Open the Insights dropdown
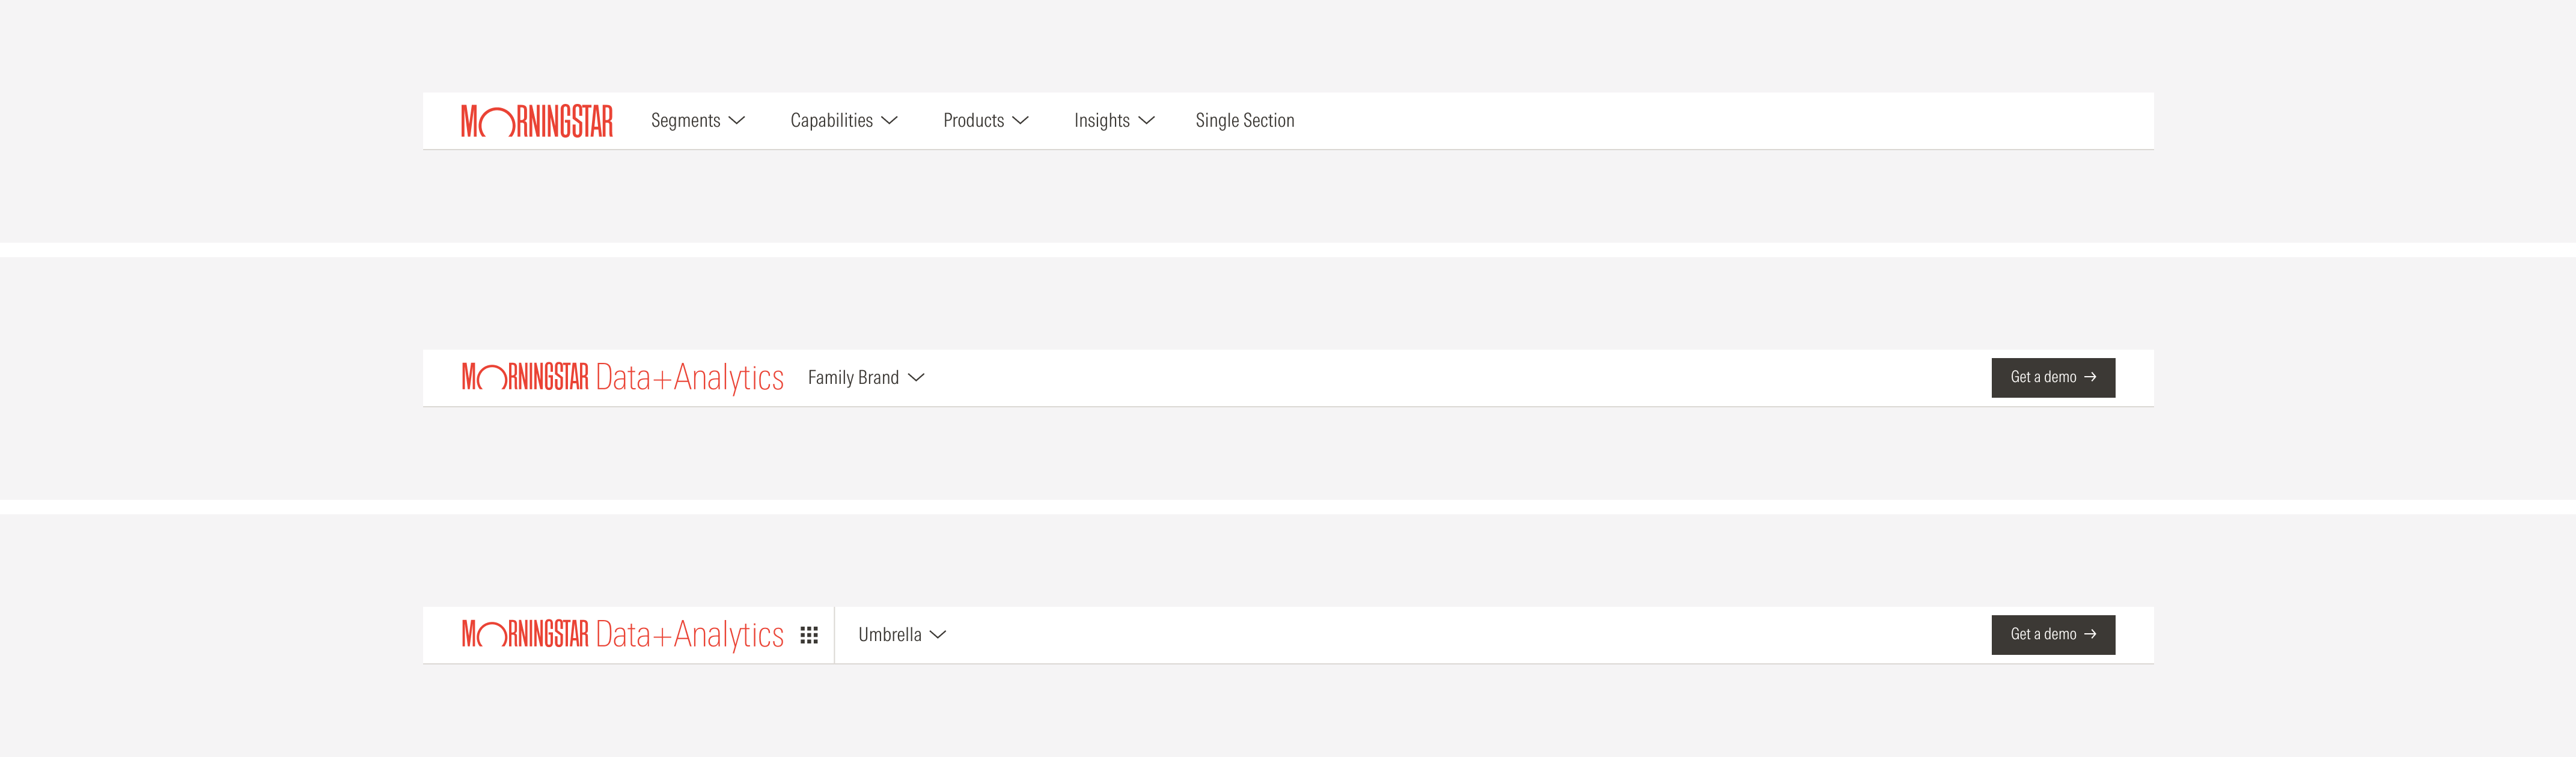Screen dimensions: 2576x757 coord(1113,120)
